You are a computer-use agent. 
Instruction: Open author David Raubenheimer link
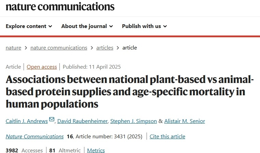pos(82,121)
